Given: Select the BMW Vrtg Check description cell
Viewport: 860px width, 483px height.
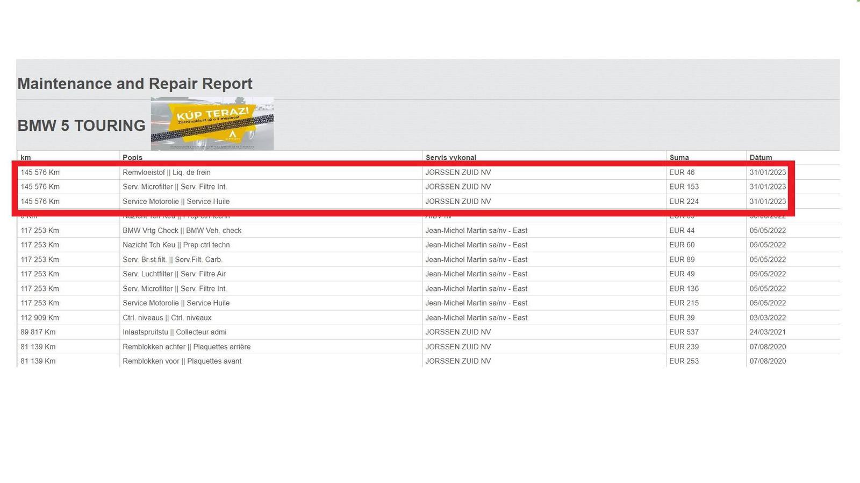Looking at the screenshot, I should [182, 230].
